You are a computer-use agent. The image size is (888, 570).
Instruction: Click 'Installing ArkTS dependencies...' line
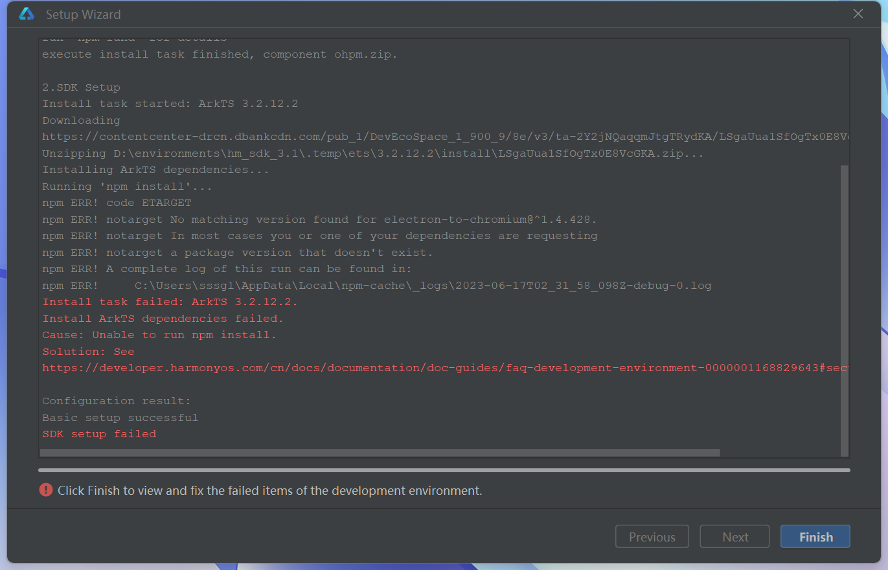coord(156,170)
